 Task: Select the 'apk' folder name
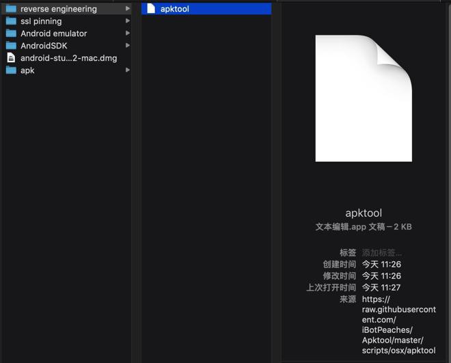pos(27,70)
